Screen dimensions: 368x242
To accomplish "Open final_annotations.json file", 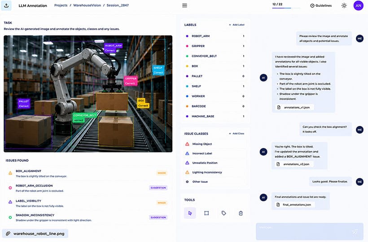I will (294, 205).
